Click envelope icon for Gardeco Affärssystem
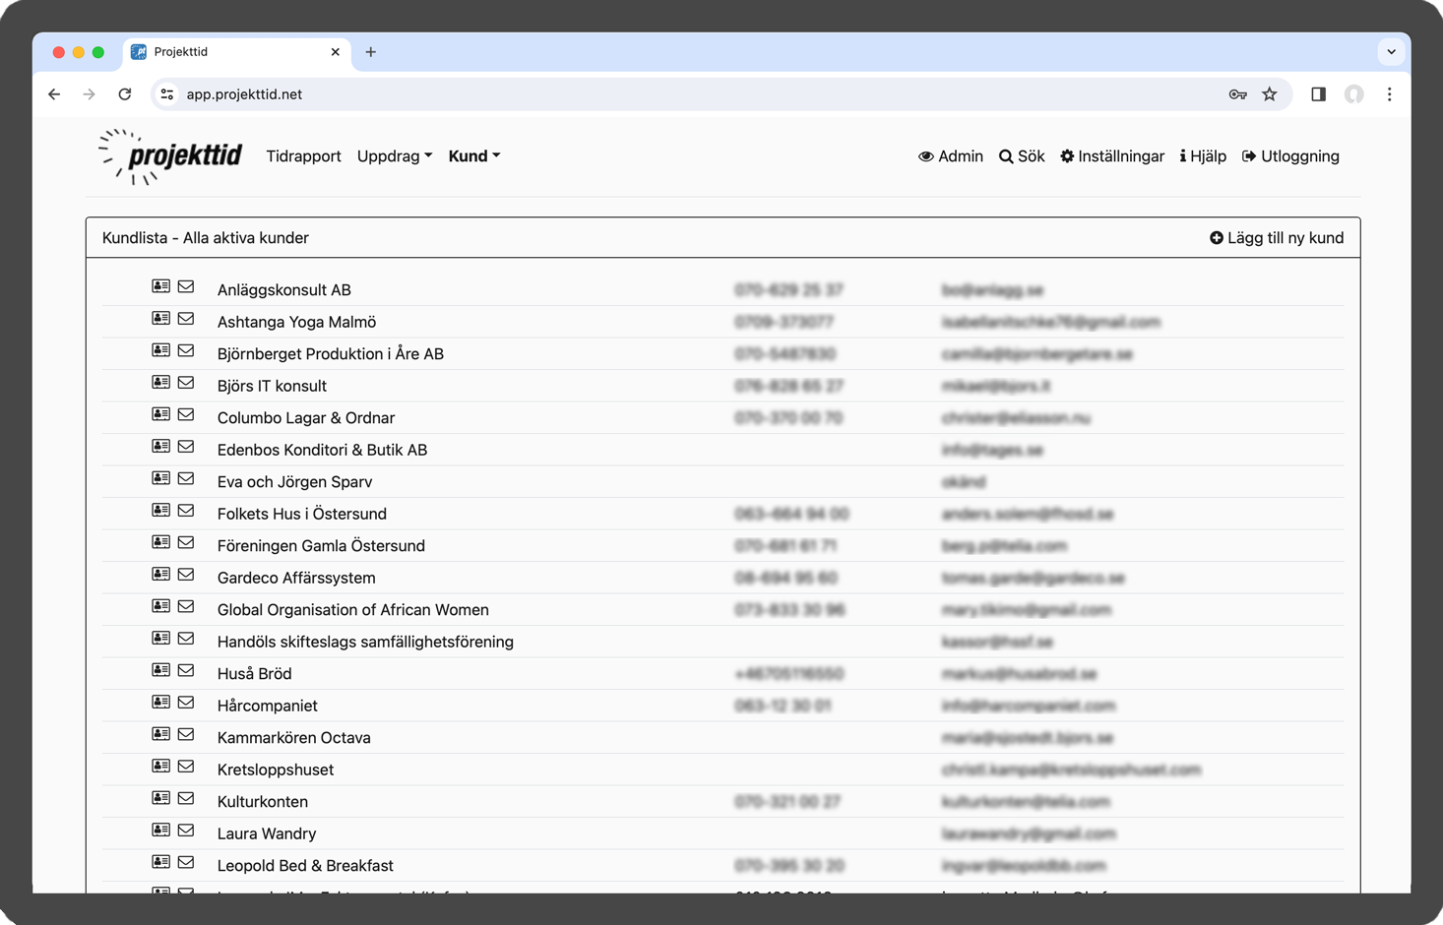This screenshot has height=925, width=1443. (186, 575)
